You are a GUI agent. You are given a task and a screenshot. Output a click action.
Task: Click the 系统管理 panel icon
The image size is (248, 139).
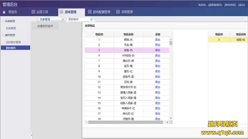point(118,12)
